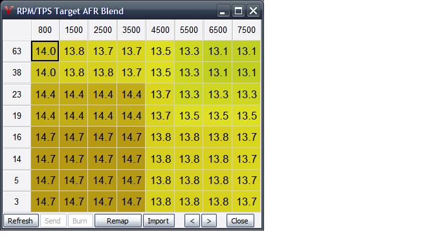Select 14.0 cell in row 38
Viewport: 442px width, 248px height.
click(45, 72)
